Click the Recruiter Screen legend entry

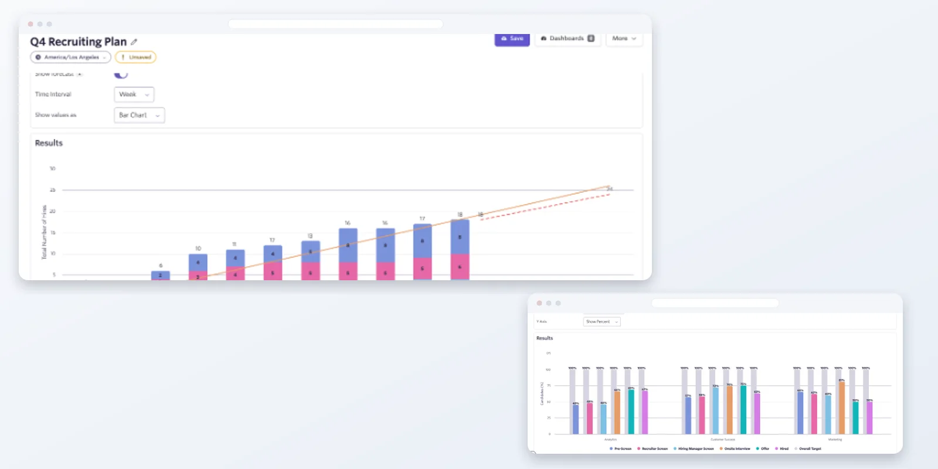pos(652,448)
